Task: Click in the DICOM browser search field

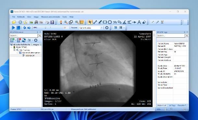Action: point(24,36)
